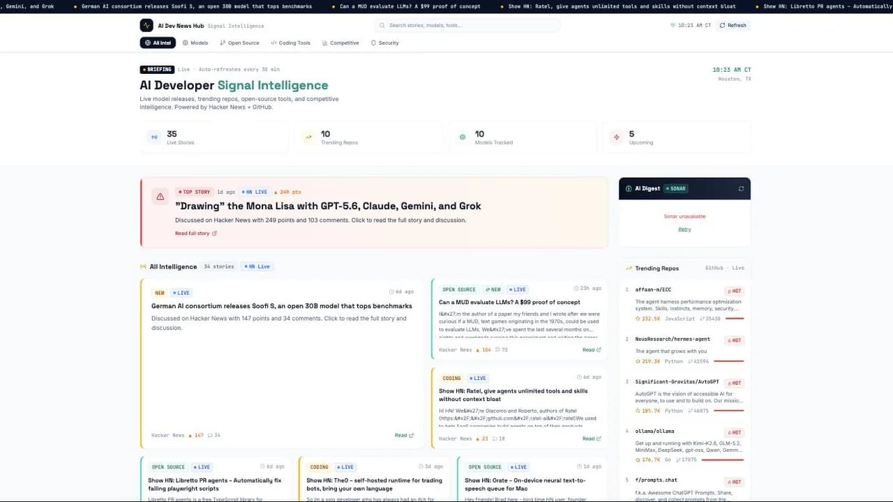Open the Significant-Gravitas/AutoGPT repo
893x502 pixels.
pyautogui.click(x=677, y=381)
